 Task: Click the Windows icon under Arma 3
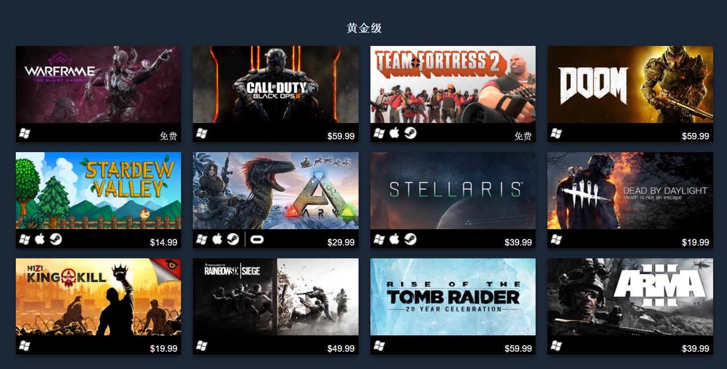pyautogui.click(x=556, y=346)
